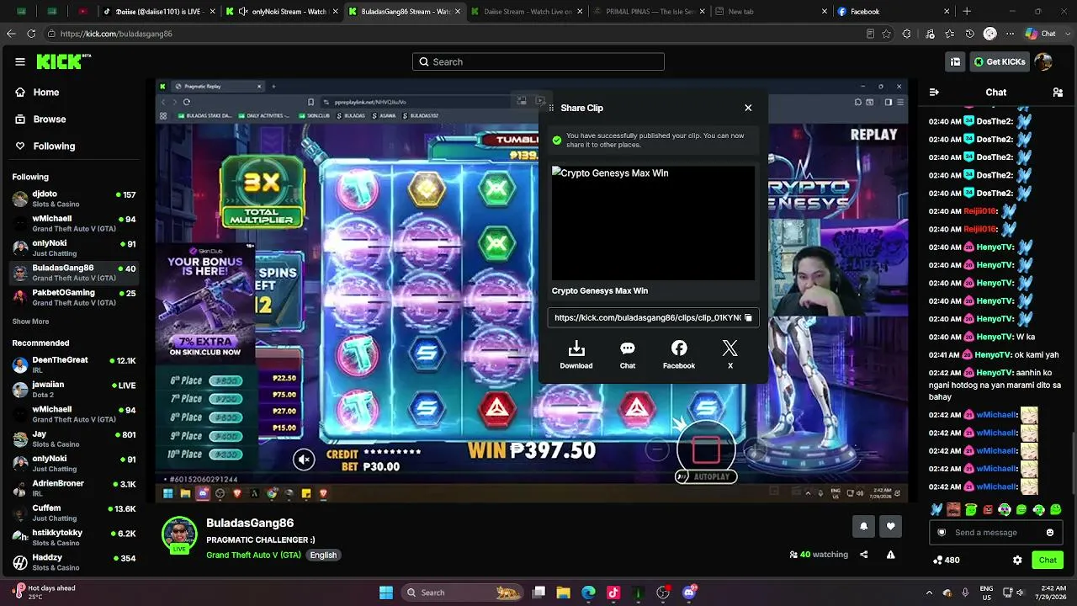The height and width of the screenshot is (606, 1077).
Task: Open a new browser tab with plus
Action: (967, 12)
